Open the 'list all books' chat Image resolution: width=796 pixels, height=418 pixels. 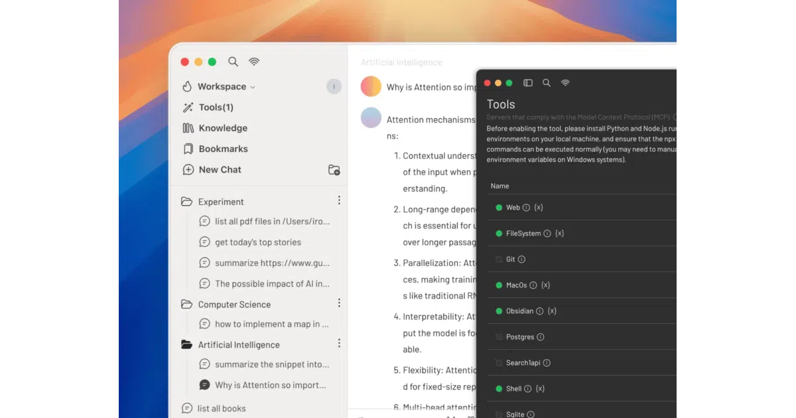pyautogui.click(x=214, y=409)
